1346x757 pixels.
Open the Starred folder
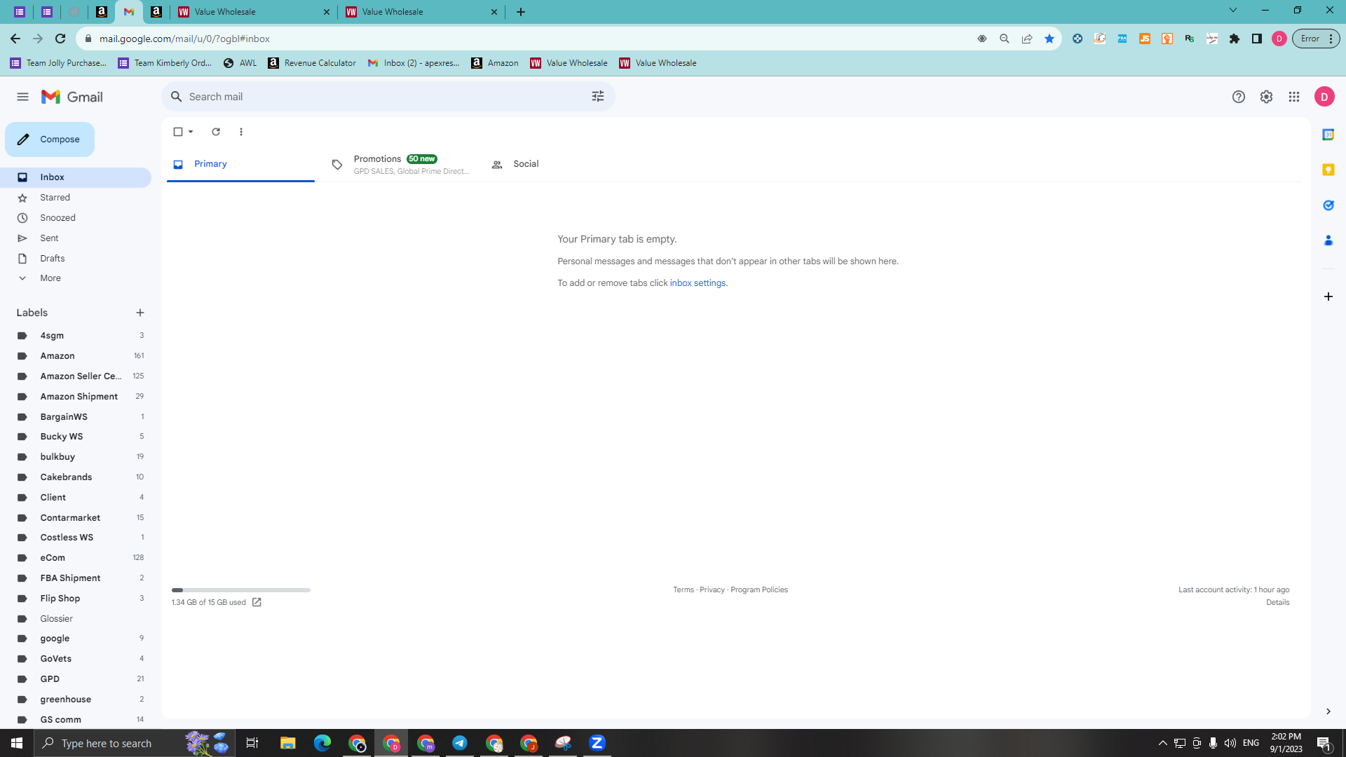76,198
